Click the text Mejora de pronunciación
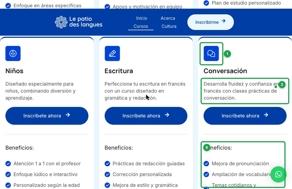The width and height of the screenshot is (292, 189). [x=240, y=164]
